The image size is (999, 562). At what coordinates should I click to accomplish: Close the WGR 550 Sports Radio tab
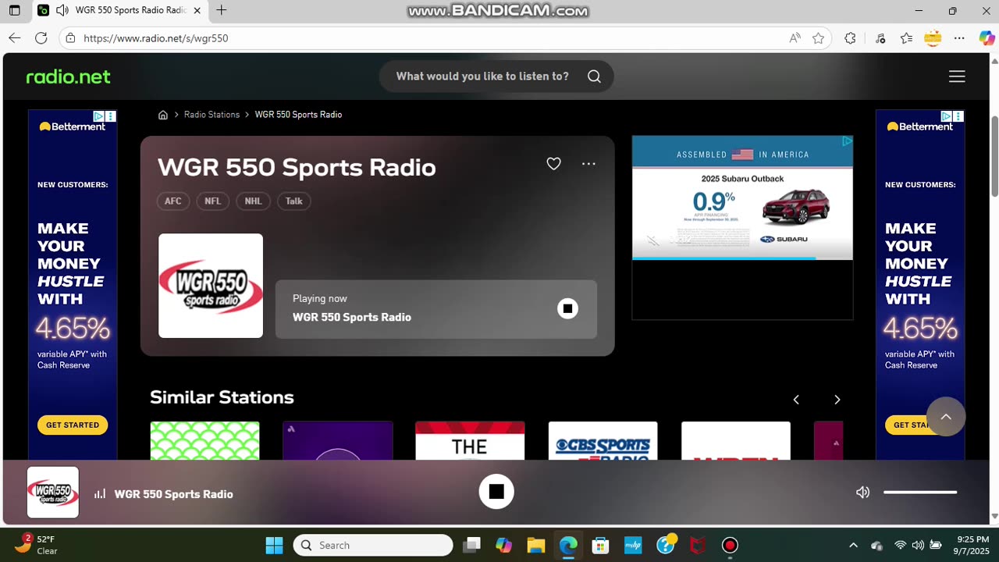197,11
